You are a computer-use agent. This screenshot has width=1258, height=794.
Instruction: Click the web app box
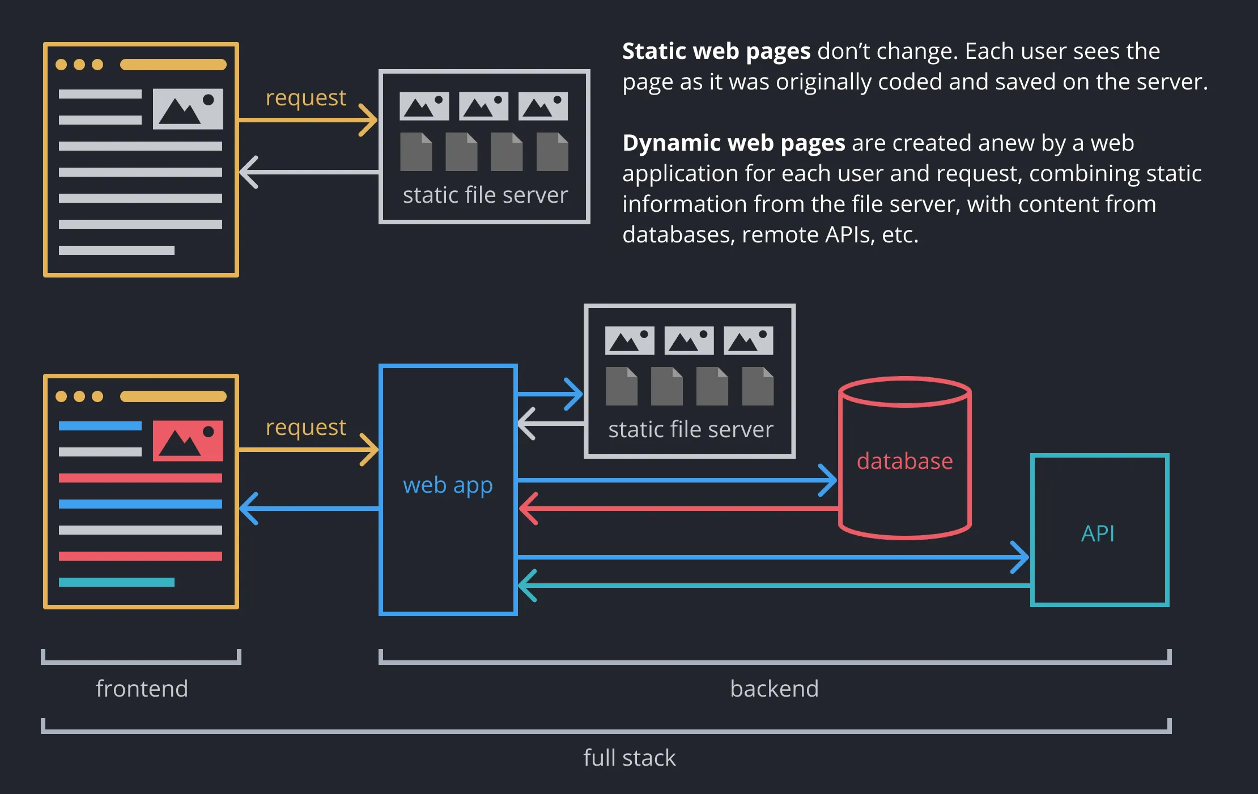pos(448,485)
